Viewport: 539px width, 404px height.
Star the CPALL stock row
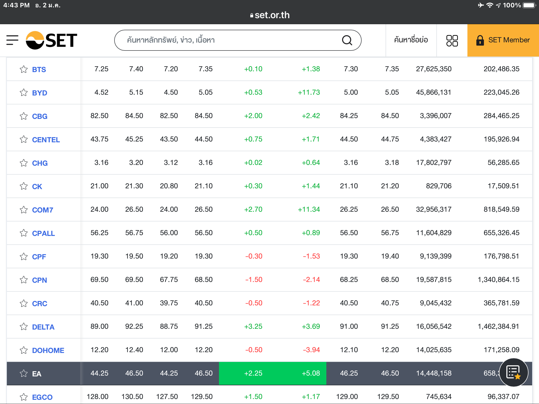[24, 233]
